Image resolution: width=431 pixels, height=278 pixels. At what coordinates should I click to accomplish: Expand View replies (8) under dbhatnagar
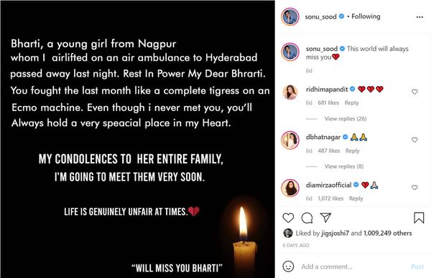pos(344,166)
